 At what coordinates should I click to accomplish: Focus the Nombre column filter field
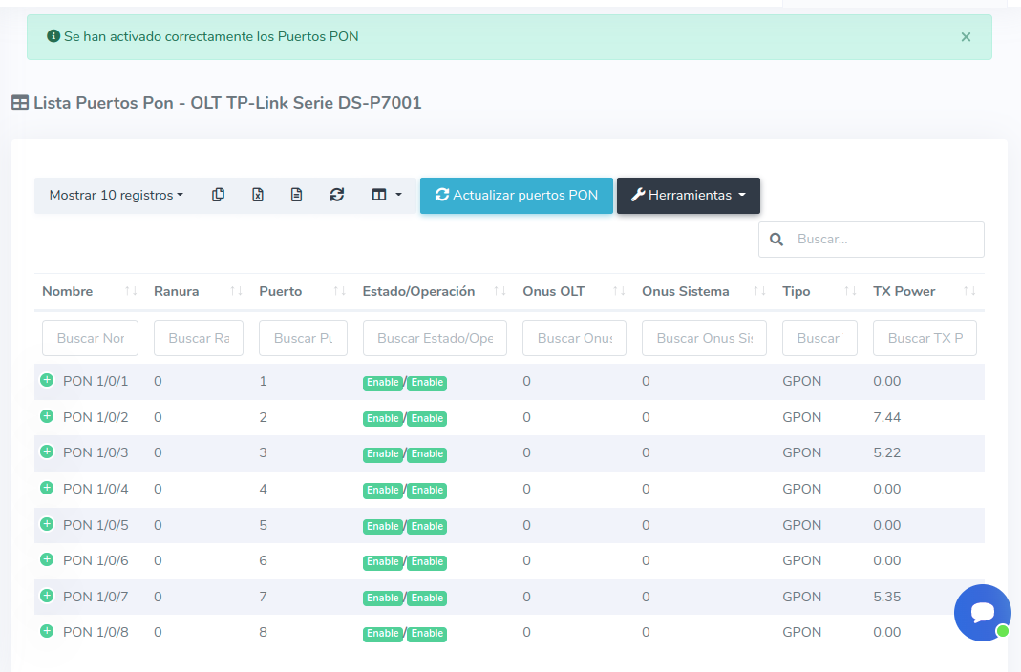point(90,338)
